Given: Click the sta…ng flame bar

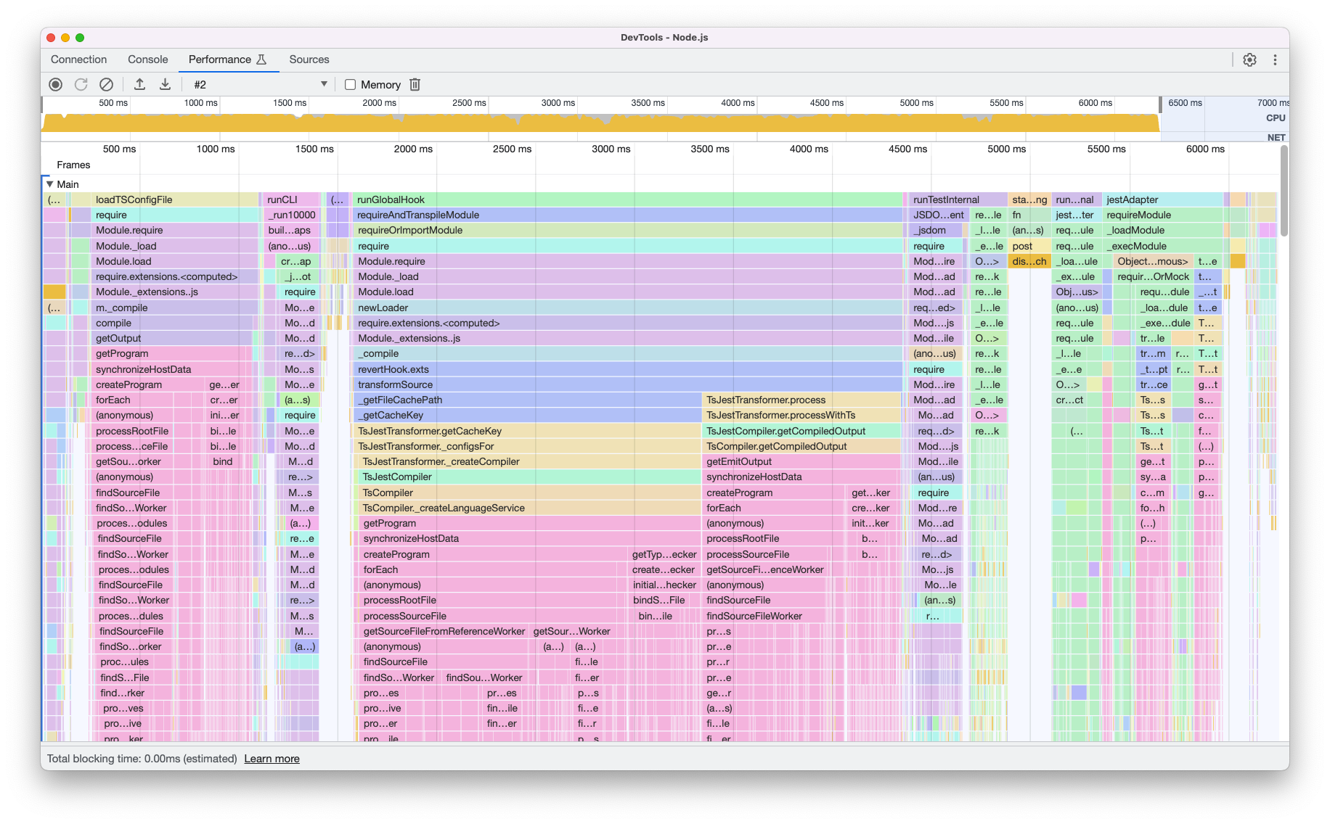Looking at the screenshot, I should pos(1029,199).
